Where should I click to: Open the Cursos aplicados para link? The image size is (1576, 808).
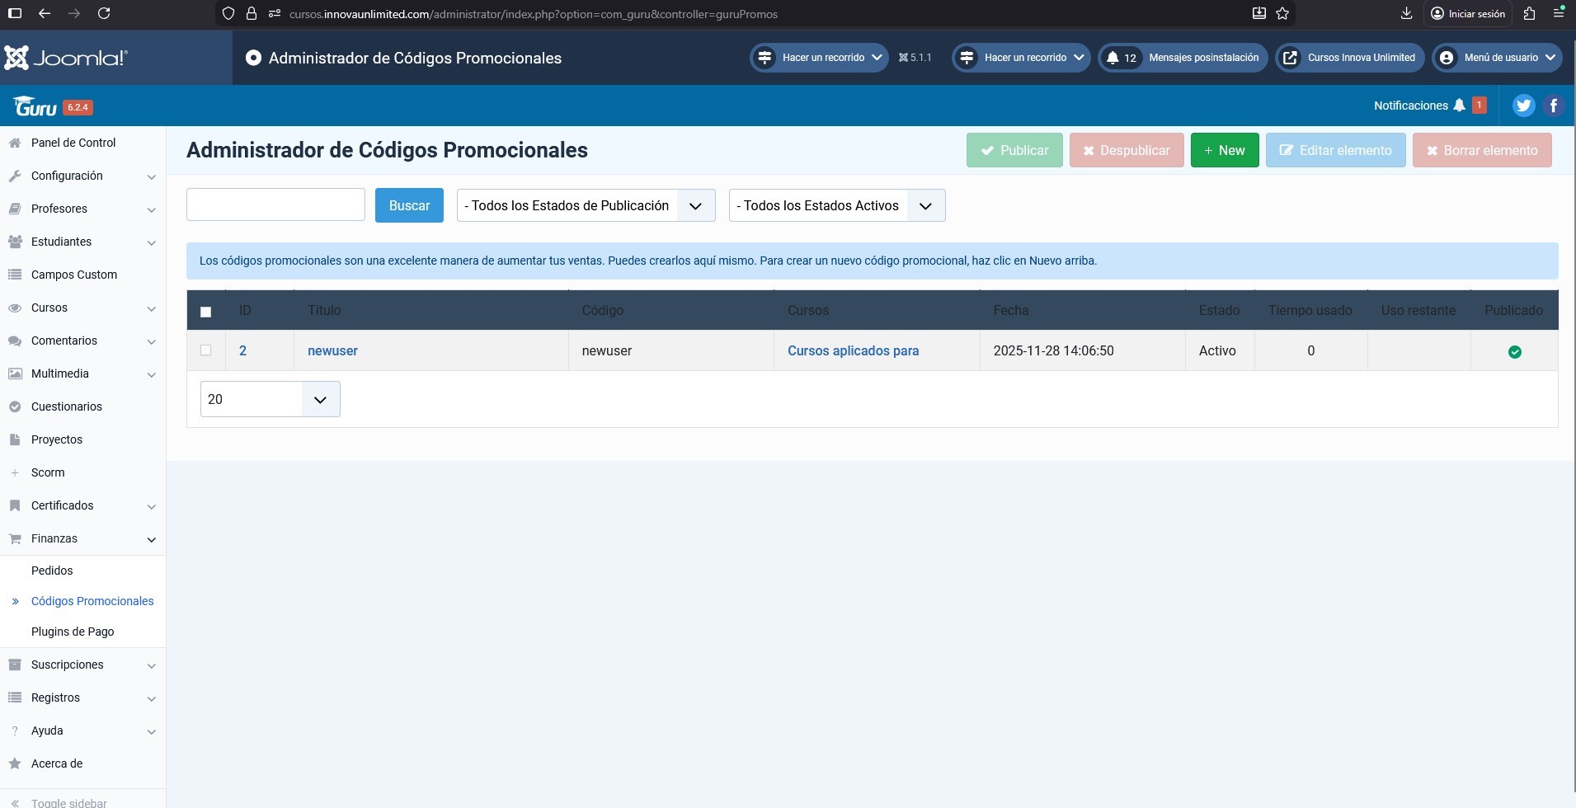(853, 350)
